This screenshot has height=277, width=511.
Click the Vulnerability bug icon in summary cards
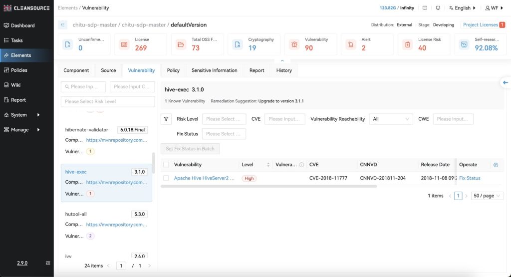coord(294,44)
